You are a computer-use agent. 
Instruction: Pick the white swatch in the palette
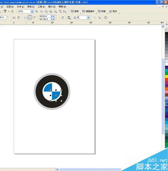[x=166, y=64]
